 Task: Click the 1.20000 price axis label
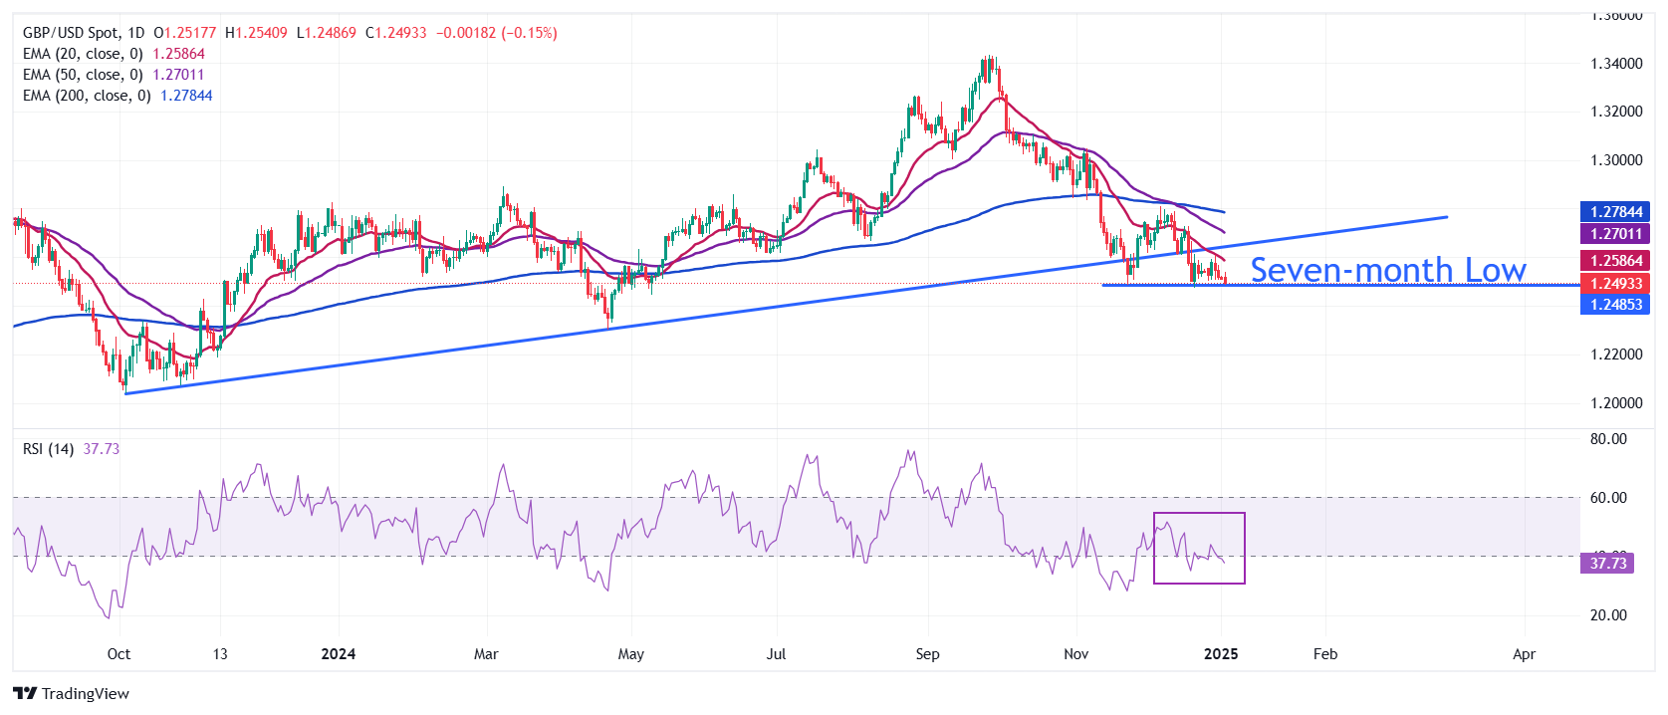click(x=1616, y=403)
